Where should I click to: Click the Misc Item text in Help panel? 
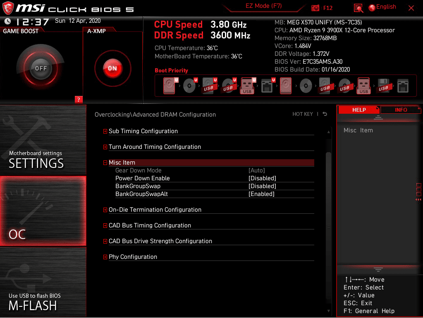358,130
